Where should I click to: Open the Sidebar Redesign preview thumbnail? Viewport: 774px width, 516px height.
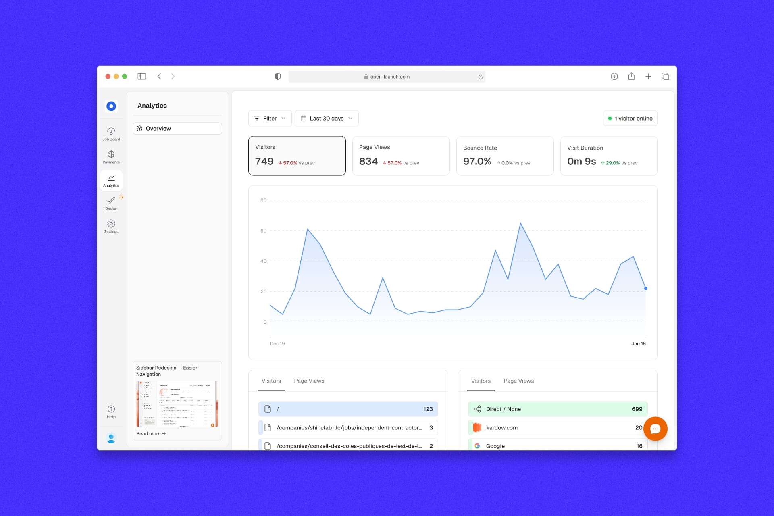177,404
